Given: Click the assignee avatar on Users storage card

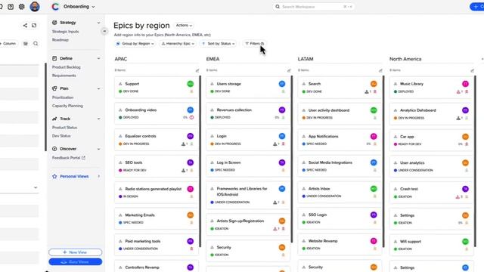Looking at the screenshot, I should pos(282,84).
